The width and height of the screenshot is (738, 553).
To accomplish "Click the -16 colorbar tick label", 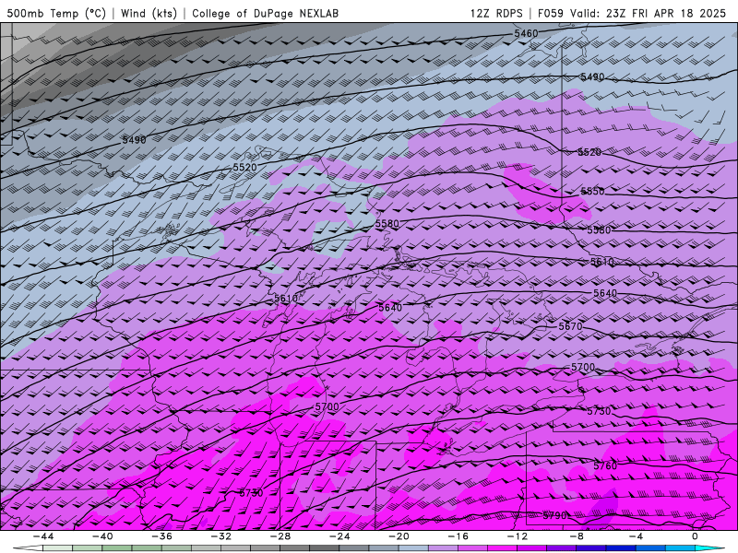I will click(x=458, y=536).
